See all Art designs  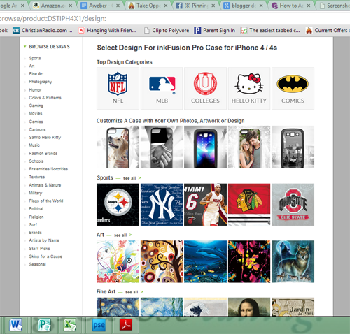click(x=123, y=235)
